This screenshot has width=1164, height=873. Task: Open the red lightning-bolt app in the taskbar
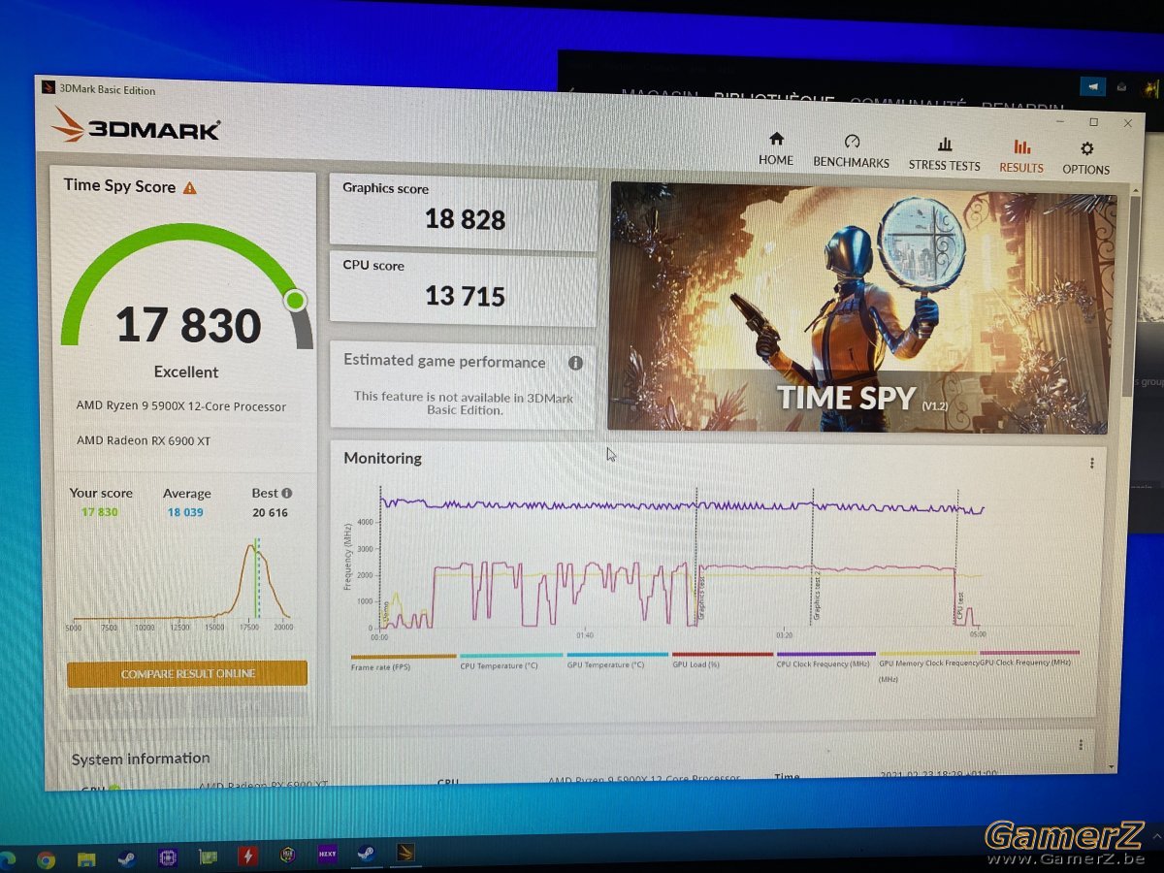[247, 857]
